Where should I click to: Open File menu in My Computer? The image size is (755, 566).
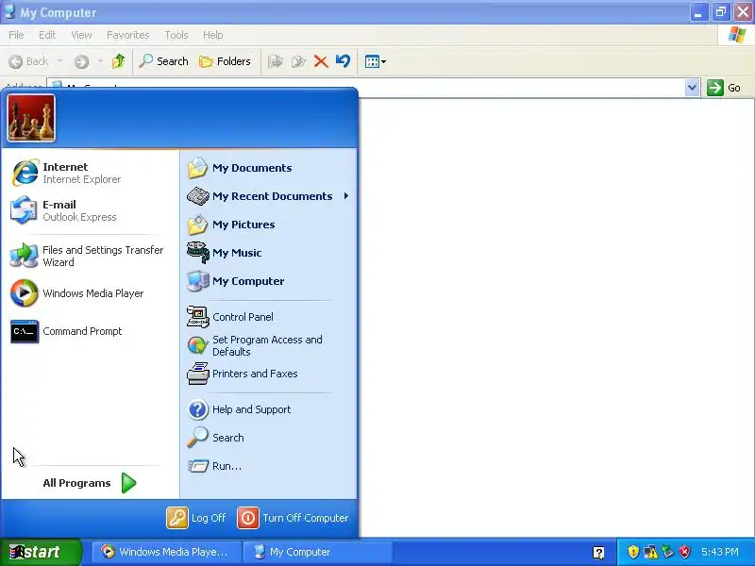click(16, 35)
